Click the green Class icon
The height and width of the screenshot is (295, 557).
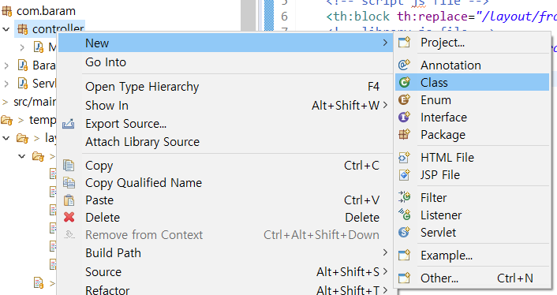(x=404, y=82)
